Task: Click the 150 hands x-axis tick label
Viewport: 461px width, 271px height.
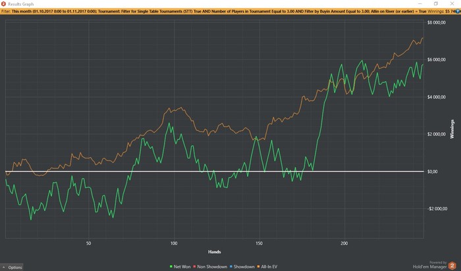Action: click(x=259, y=243)
